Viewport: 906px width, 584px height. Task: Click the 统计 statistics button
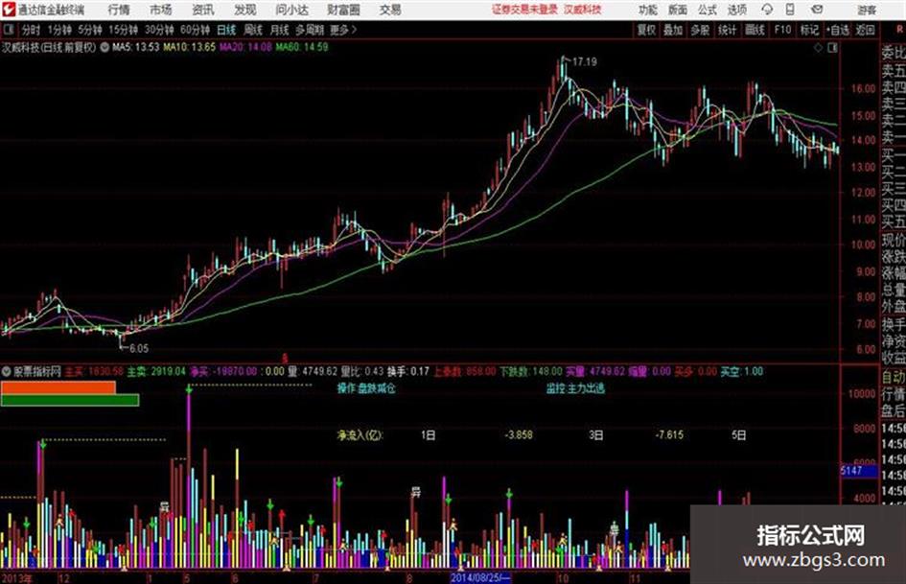click(727, 30)
